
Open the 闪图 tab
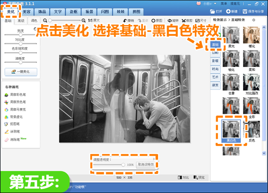[105, 12]
